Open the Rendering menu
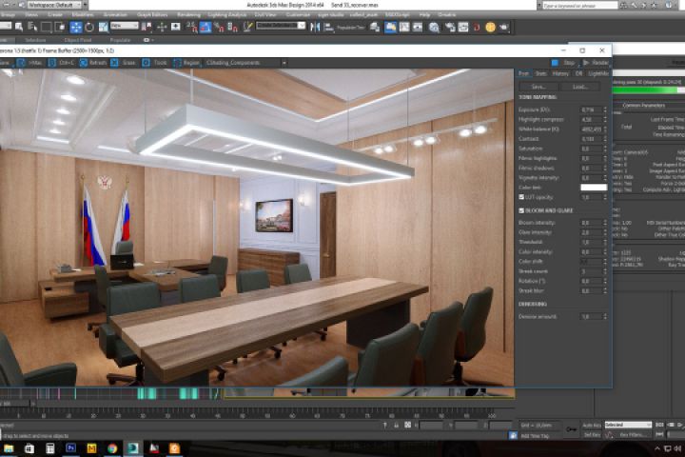This screenshot has height=457, width=685. coord(188,15)
